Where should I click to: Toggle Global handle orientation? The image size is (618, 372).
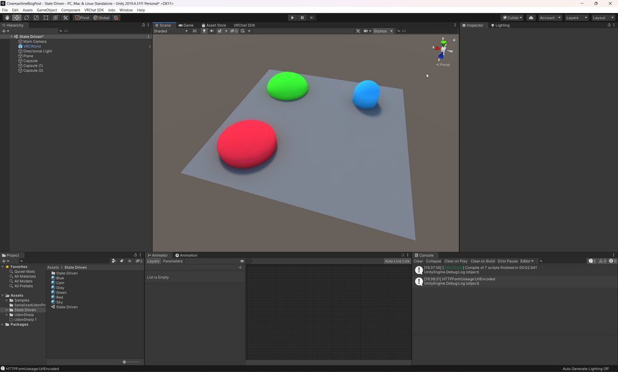(x=101, y=17)
